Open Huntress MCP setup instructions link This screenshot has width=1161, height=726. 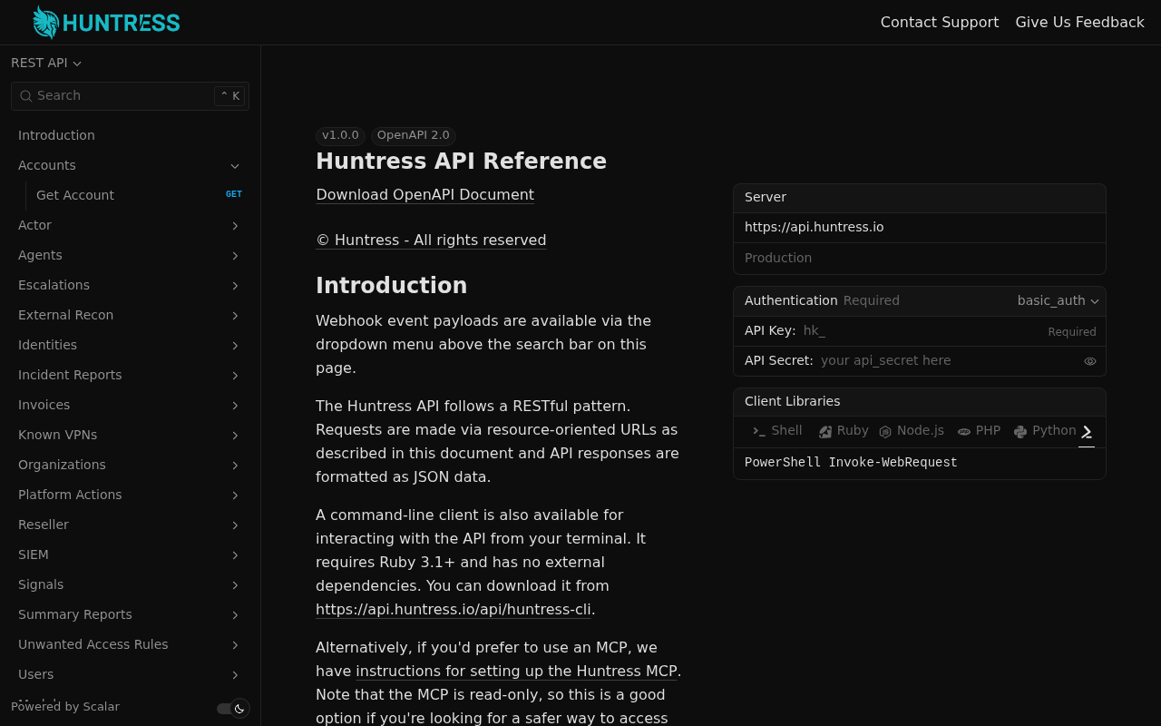pos(516,671)
